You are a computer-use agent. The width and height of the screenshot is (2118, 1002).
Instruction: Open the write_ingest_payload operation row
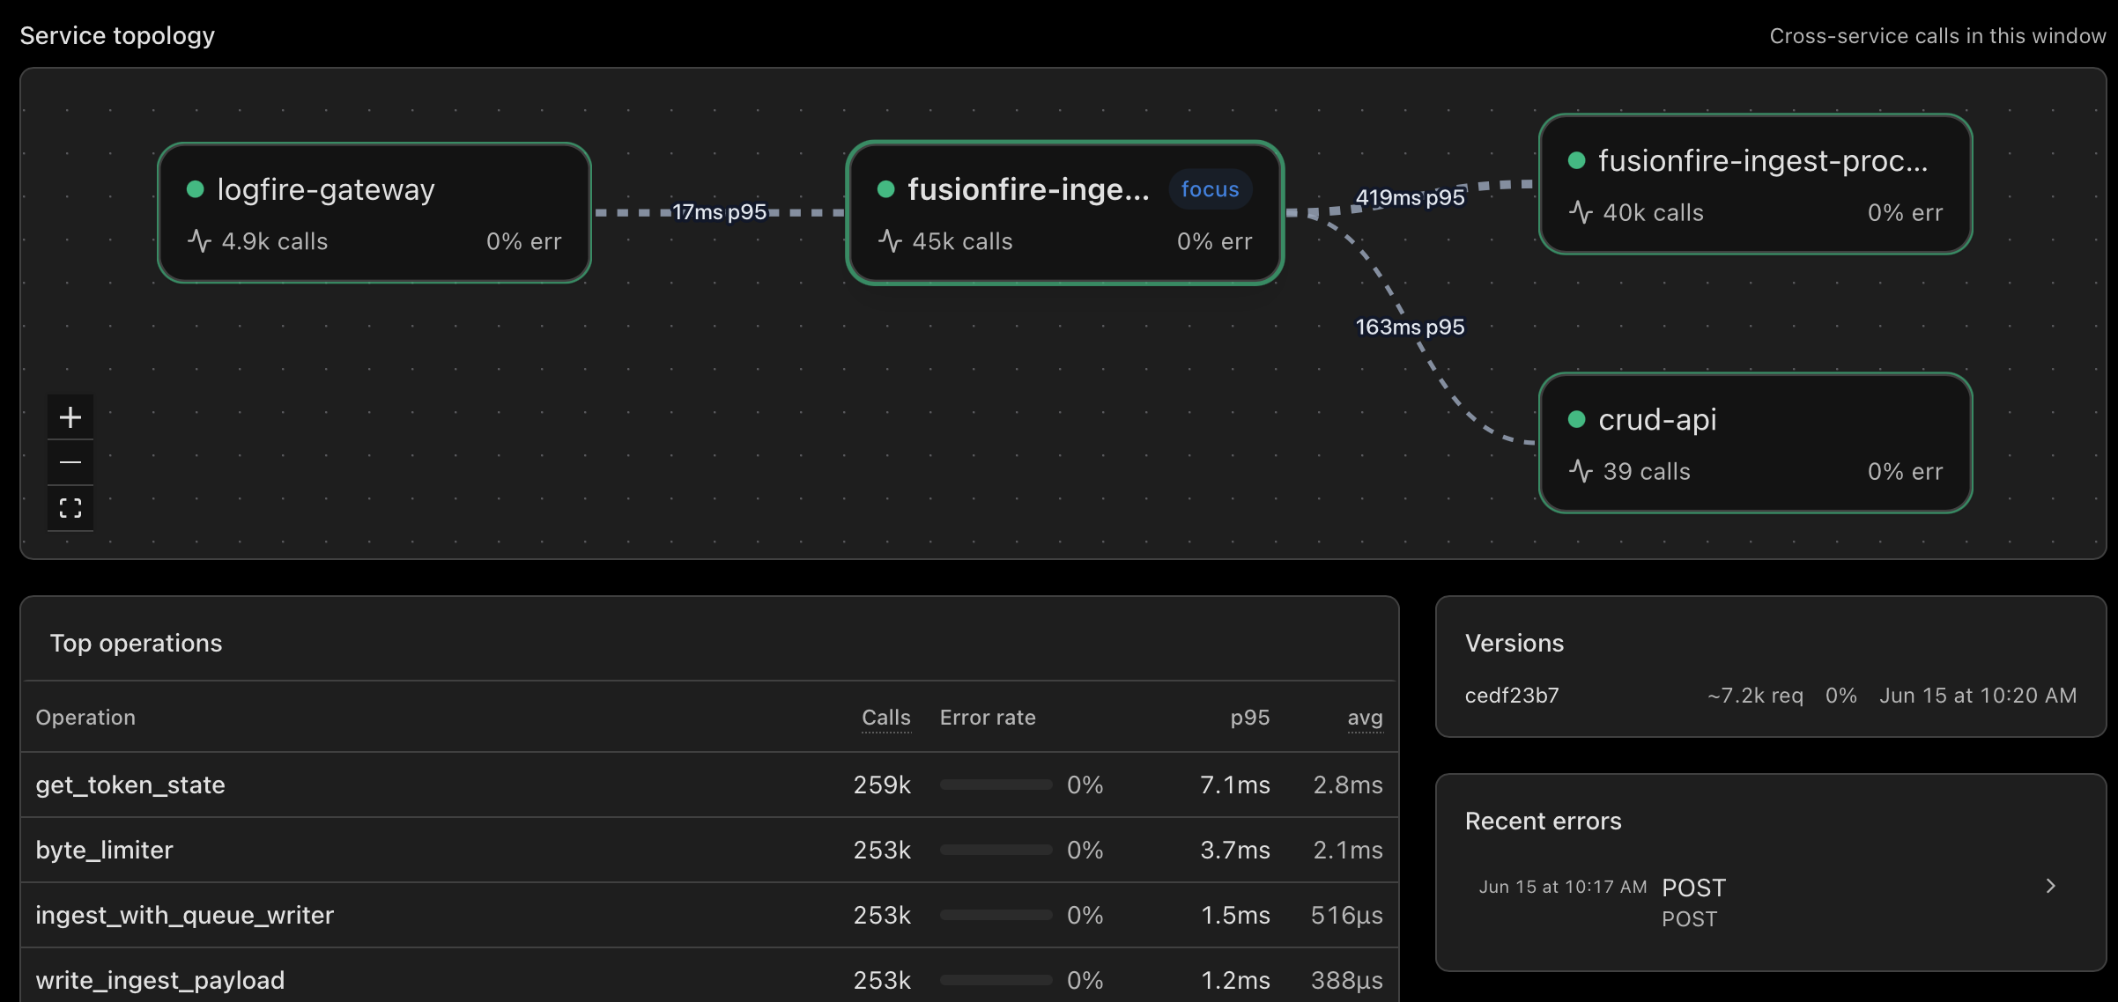click(710, 976)
